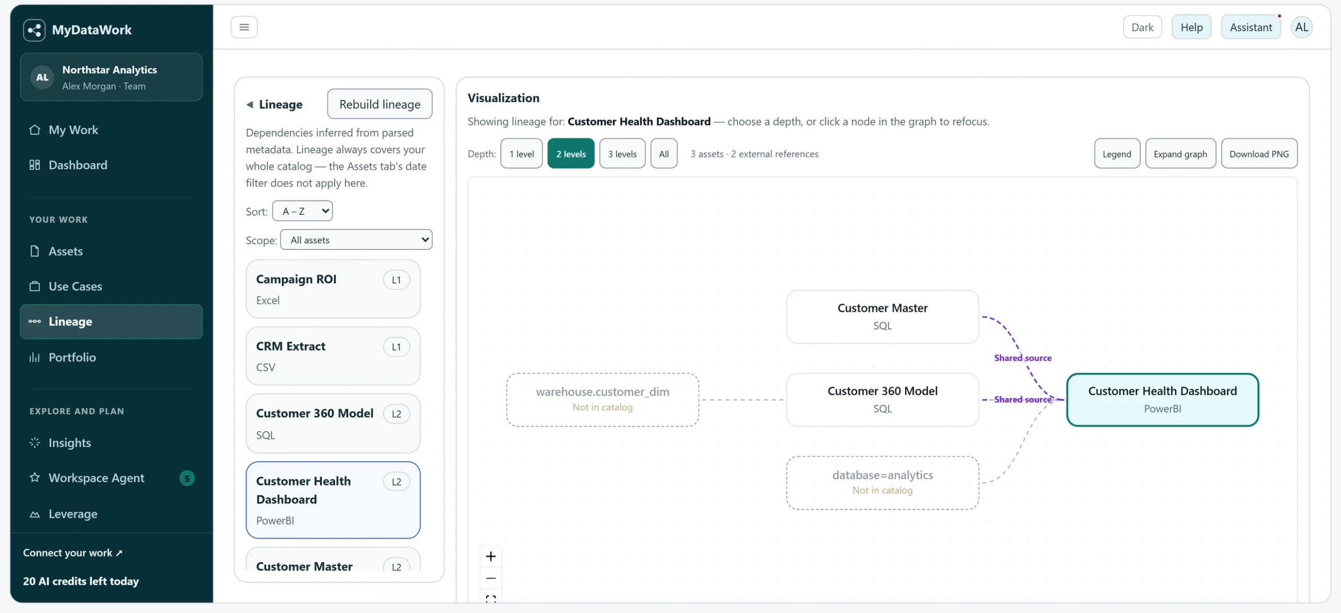Set depth to 3 levels
This screenshot has height=613, width=1341.
622,154
